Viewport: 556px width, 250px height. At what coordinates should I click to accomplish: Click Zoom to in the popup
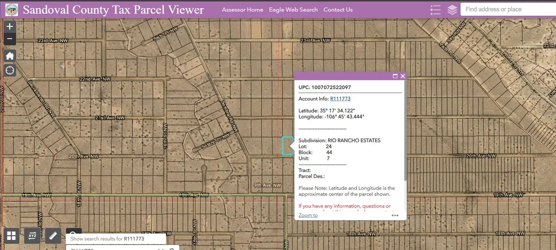(x=308, y=215)
